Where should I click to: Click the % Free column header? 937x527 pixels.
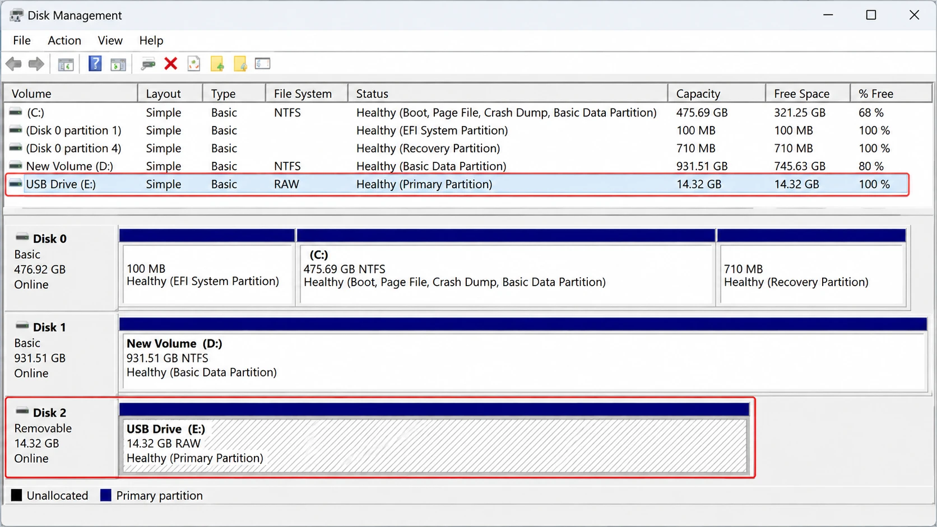(x=891, y=94)
